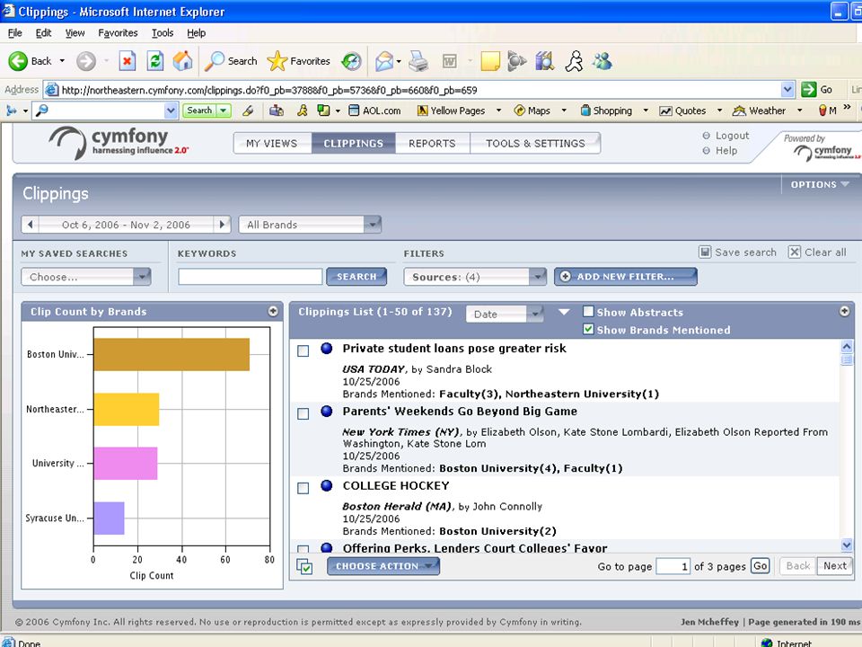862x647 pixels.
Task: Go to the browser Home page icon
Action: click(183, 61)
